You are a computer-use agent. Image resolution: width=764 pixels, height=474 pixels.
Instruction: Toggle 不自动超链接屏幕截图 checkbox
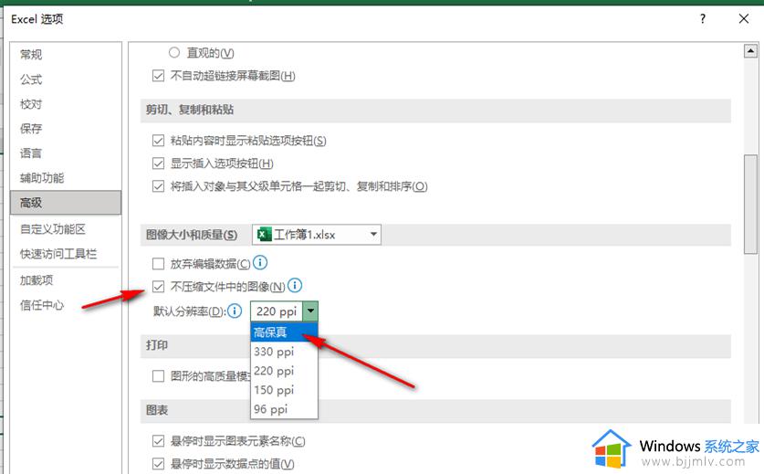click(x=158, y=76)
